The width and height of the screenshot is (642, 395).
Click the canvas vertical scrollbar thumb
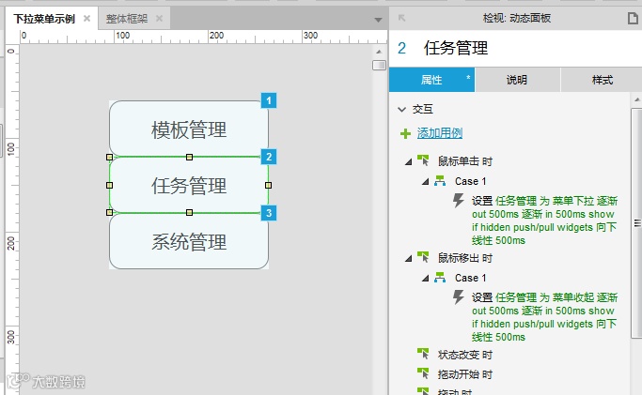click(x=379, y=65)
